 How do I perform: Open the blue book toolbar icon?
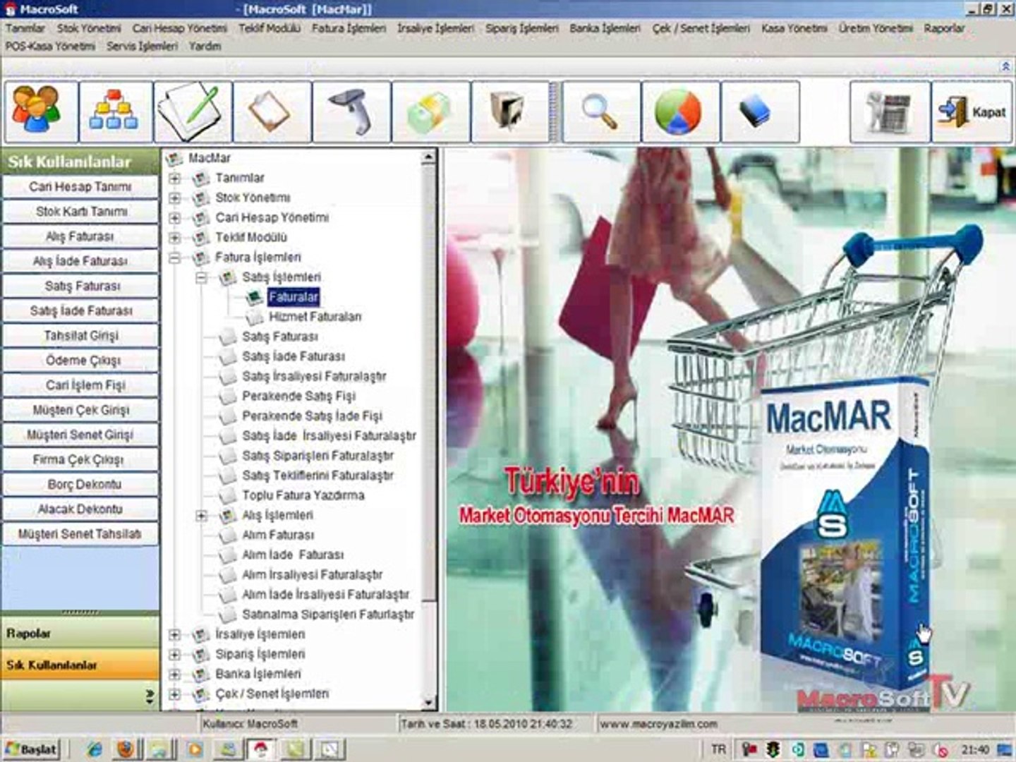[x=761, y=112]
